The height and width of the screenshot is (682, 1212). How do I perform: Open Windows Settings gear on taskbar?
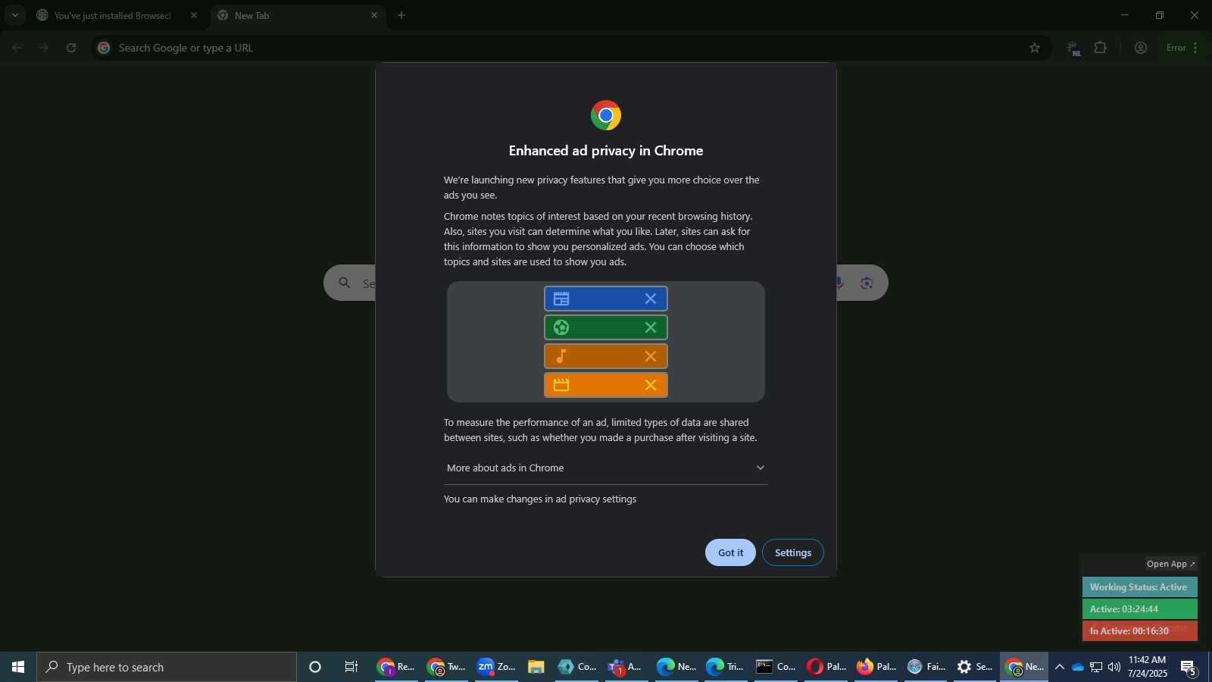point(974,667)
